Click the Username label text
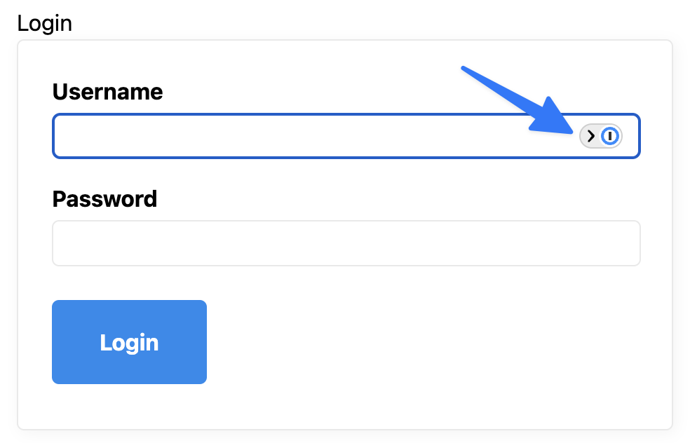 pyautogui.click(x=107, y=92)
